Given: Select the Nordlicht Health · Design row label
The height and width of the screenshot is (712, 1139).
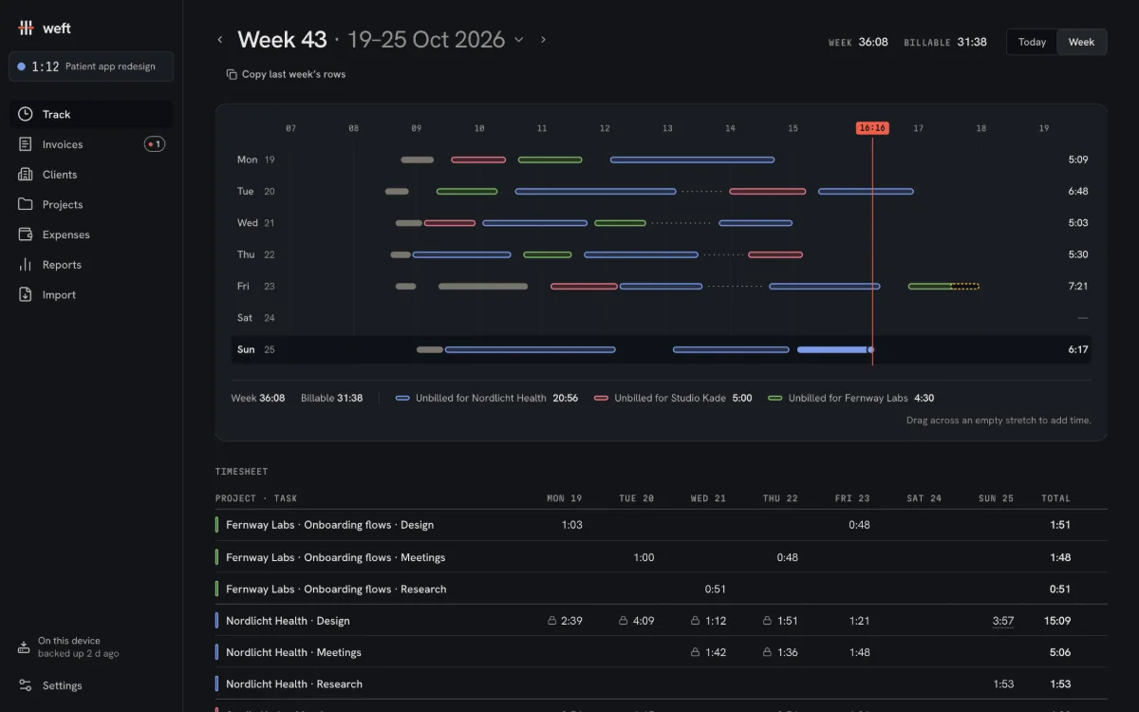Looking at the screenshot, I should pos(288,621).
